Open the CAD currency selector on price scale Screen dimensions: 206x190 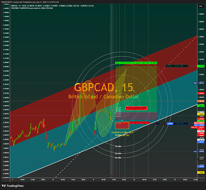click(x=201, y=6)
